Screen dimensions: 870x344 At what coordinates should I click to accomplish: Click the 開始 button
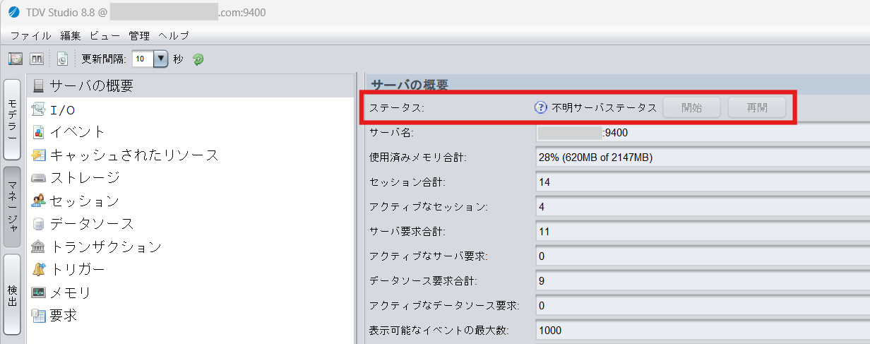pos(692,108)
